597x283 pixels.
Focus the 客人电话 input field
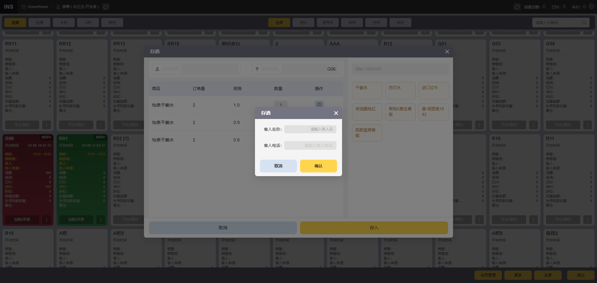tap(310, 145)
